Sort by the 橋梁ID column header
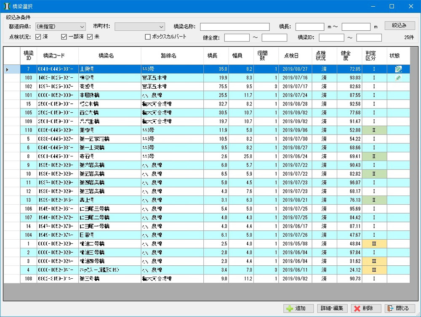Screen dimensions: 421x317 click(x=29, y=56)
